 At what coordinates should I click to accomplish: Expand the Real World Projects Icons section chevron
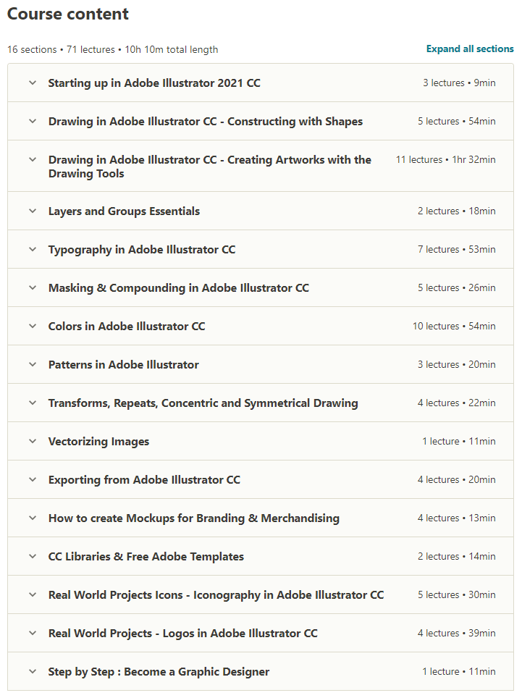33,594
